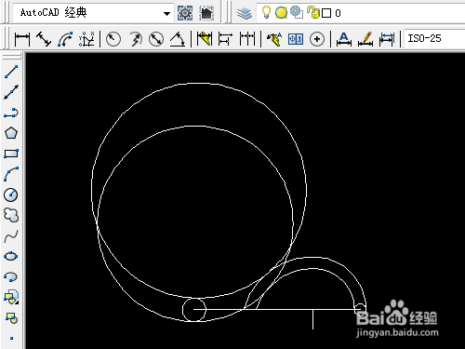The image size is (465, 349).
Task: Open the AutoCAD 经典 workspace dropdown
Action: (93, 13)
